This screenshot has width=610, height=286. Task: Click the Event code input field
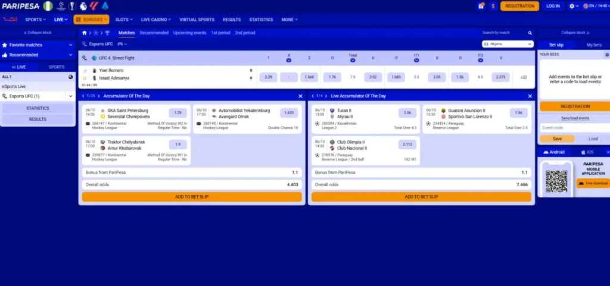575,128
